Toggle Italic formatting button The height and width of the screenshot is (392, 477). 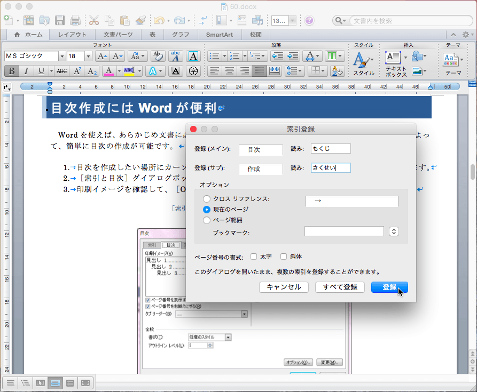pyautogui.click(x=26, y=71)
